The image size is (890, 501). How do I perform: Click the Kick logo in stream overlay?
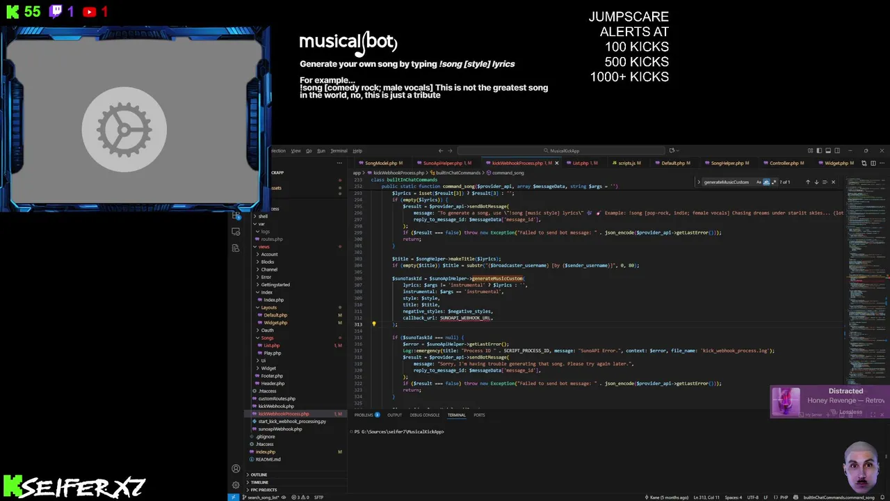point(13,12)
